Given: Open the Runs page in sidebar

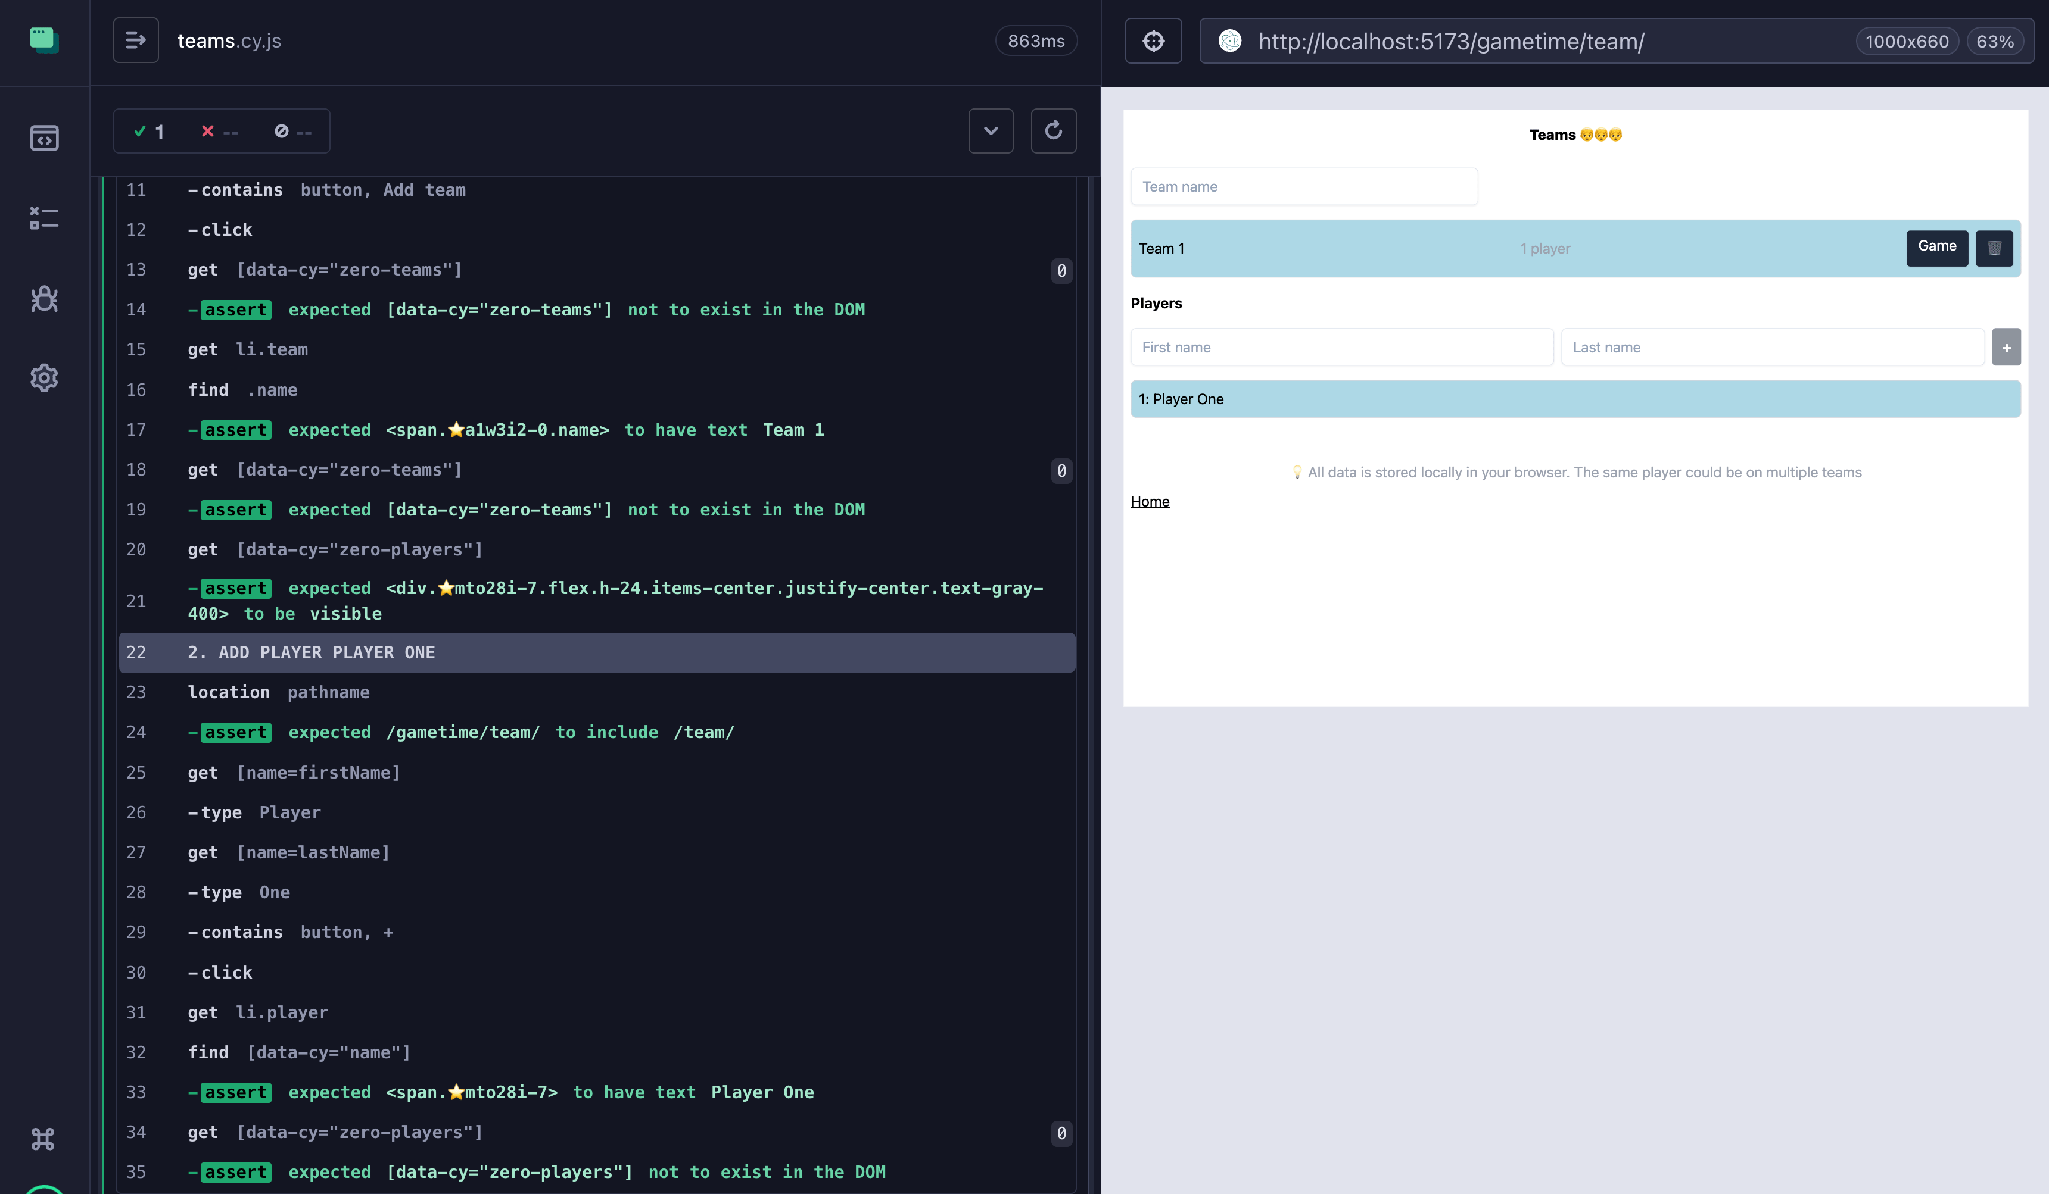Looking at the screenshot, I should (x=44, y=218).
